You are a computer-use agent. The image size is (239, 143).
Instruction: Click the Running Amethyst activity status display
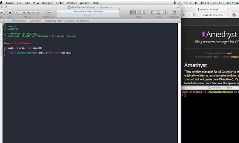(x=88, y=13)
